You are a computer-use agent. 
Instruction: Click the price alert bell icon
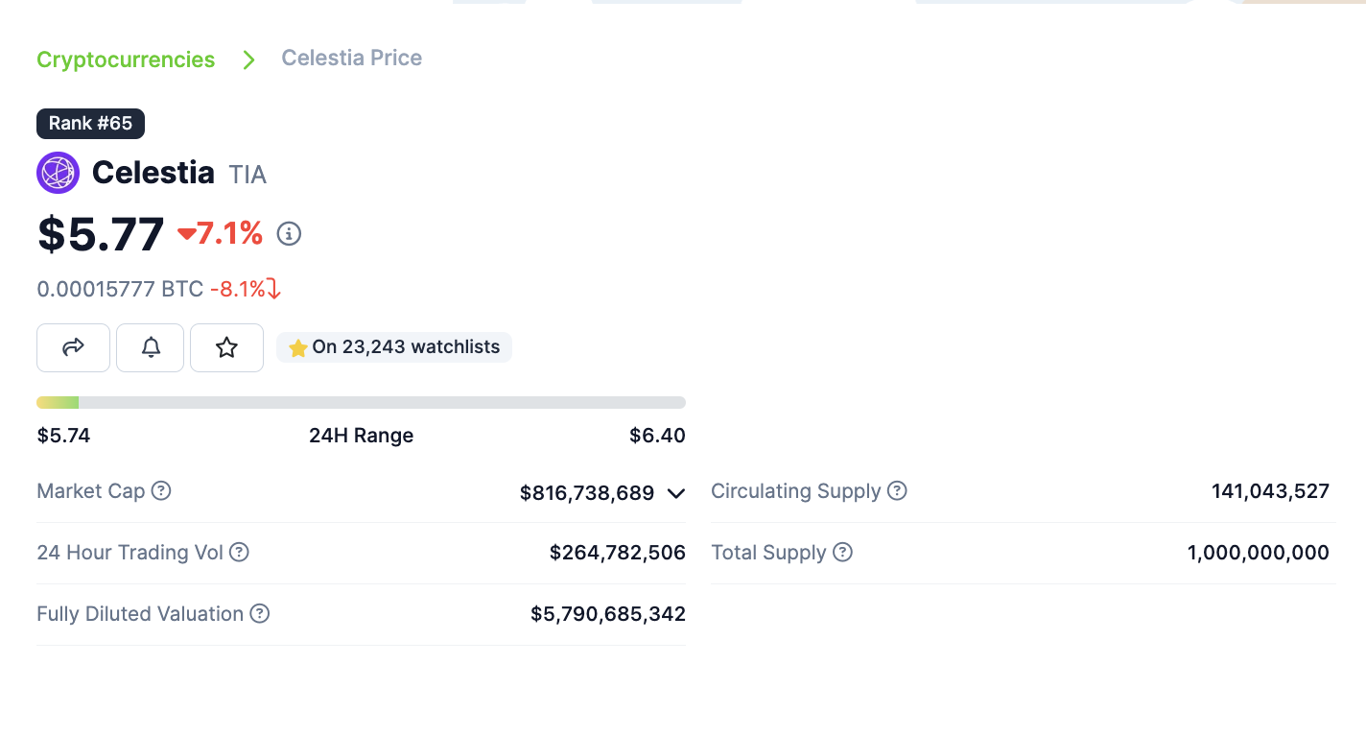point(151,347)
